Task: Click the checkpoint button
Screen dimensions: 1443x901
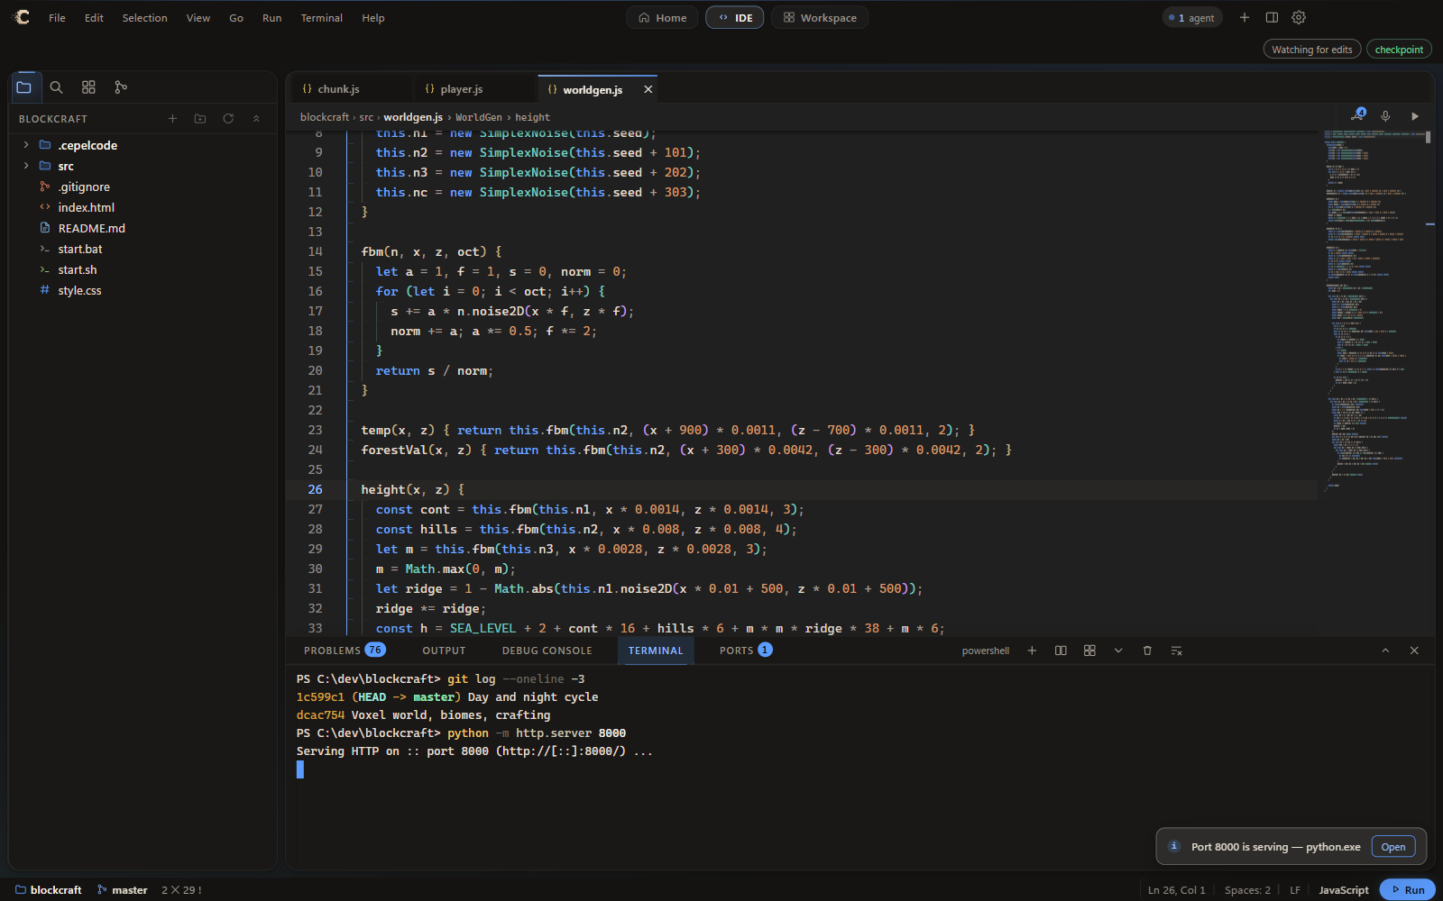Action: pyautogui.click(x=1399, y=50)
